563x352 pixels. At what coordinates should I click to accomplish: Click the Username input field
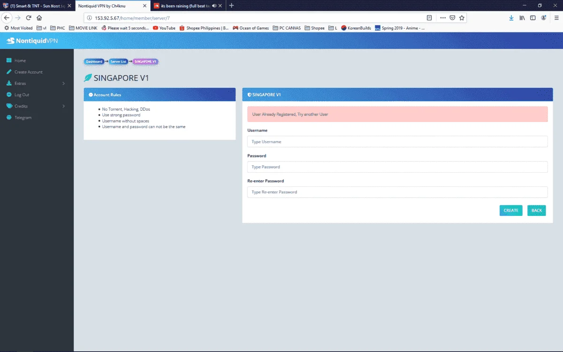(397, 141)
